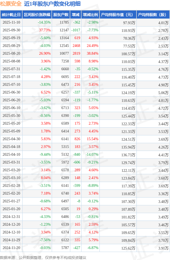This screenshot has height=260, width=170.
Task: Click the 增减 column header
Action: click(76, 15)
